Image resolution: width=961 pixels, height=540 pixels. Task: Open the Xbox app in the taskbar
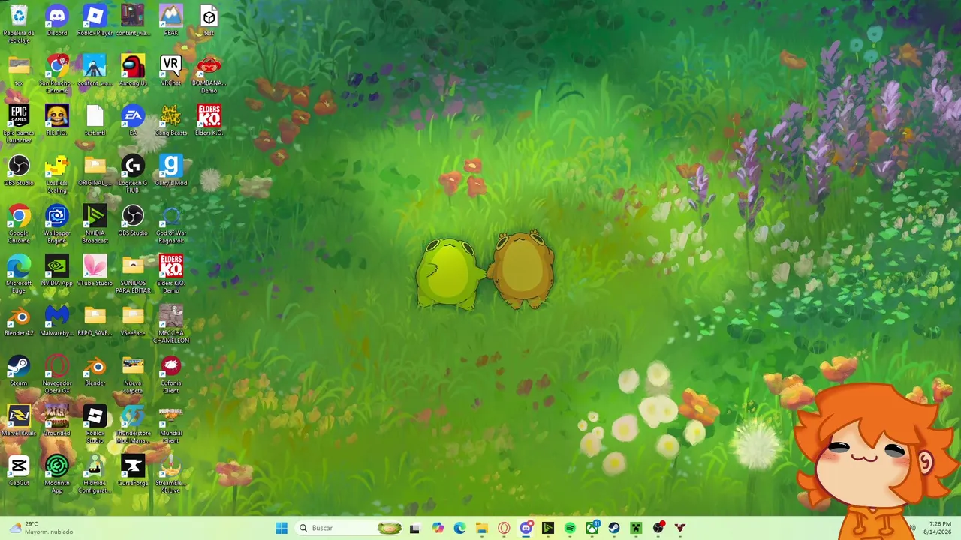(592, 528)
